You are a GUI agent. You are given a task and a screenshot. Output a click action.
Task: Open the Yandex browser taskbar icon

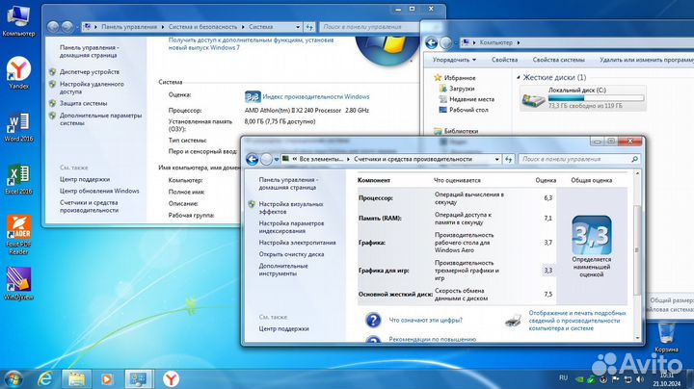171,379
